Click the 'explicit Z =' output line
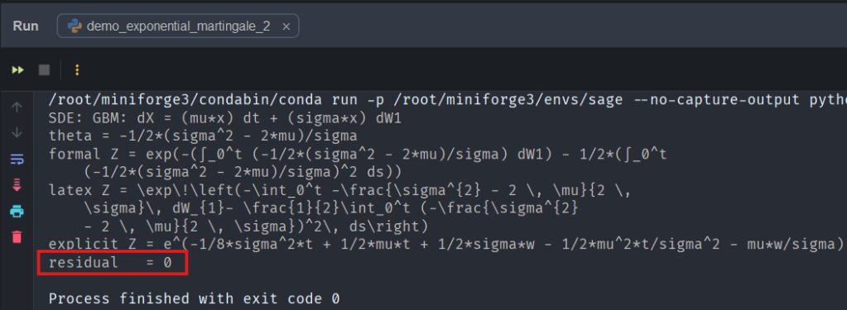Viewport: 847px width, 310px height. click(x=447, y=244)
